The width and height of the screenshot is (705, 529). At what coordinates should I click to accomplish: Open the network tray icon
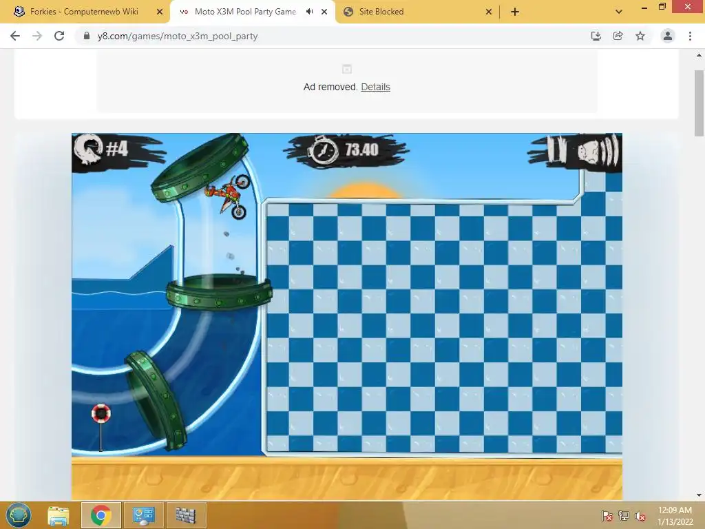[624, 516]
